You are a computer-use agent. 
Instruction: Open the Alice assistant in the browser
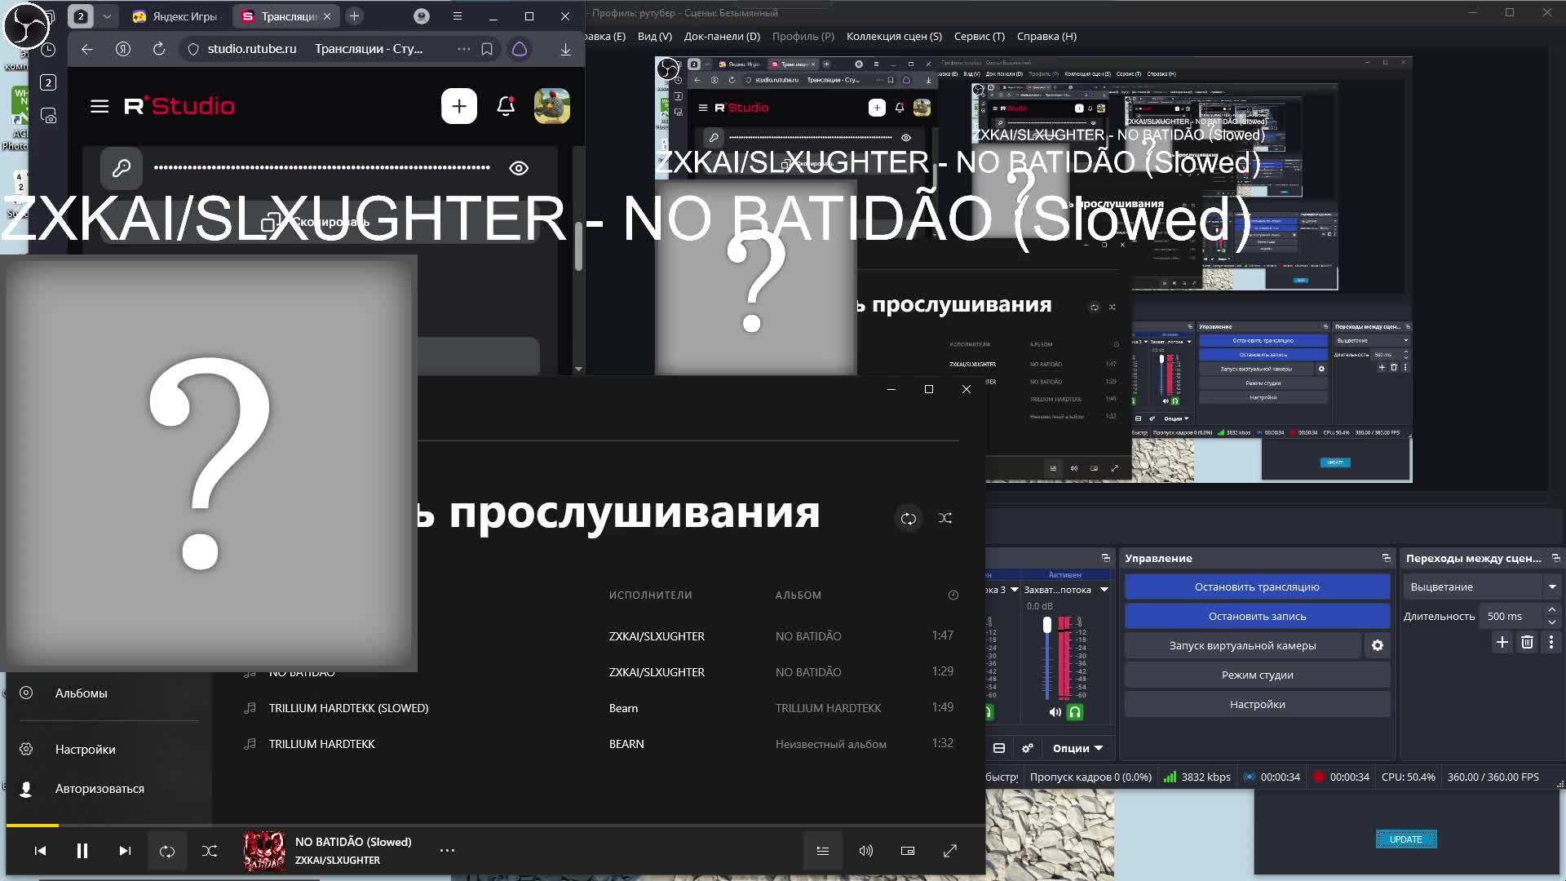click(x=520, y=49)
